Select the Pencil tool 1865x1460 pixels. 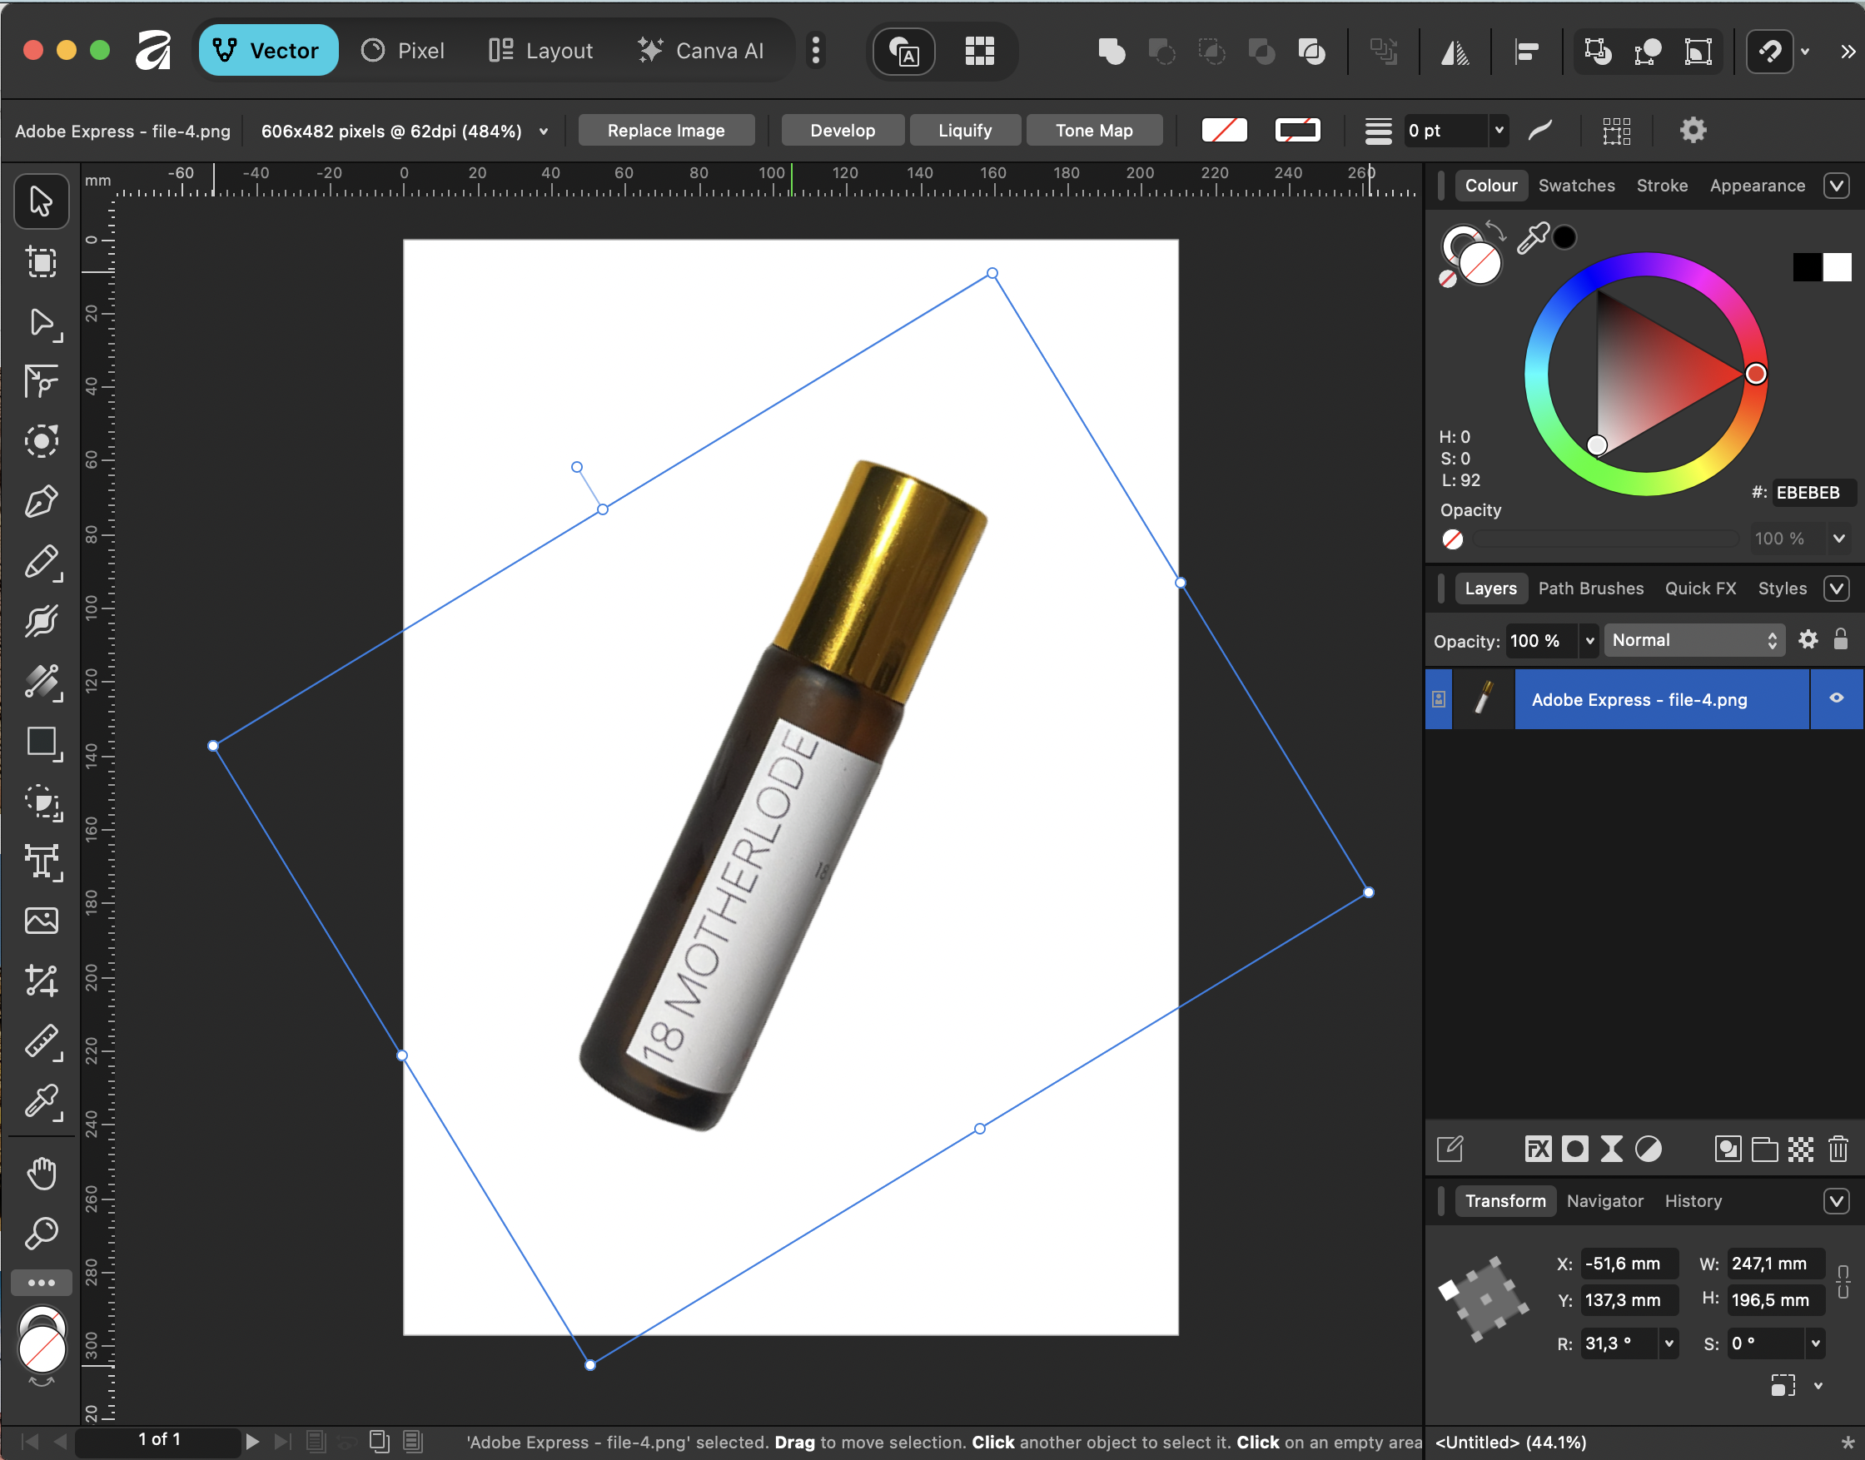point(41,562)
